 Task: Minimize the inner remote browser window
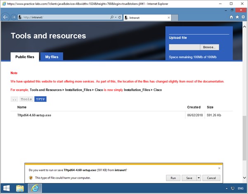(226, 10)
